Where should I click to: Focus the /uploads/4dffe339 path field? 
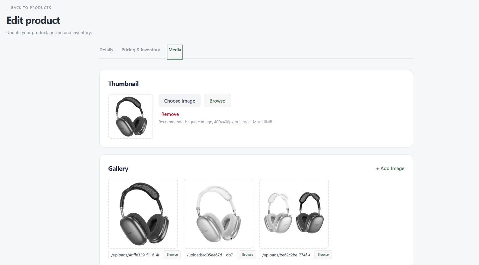[135, 255]
